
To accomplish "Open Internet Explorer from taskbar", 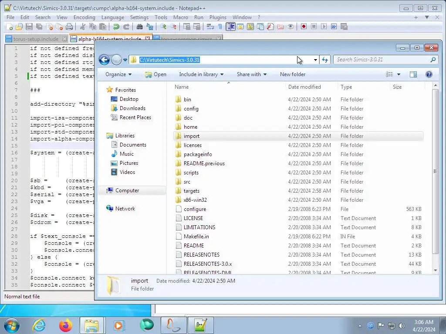I will point(39,325).
